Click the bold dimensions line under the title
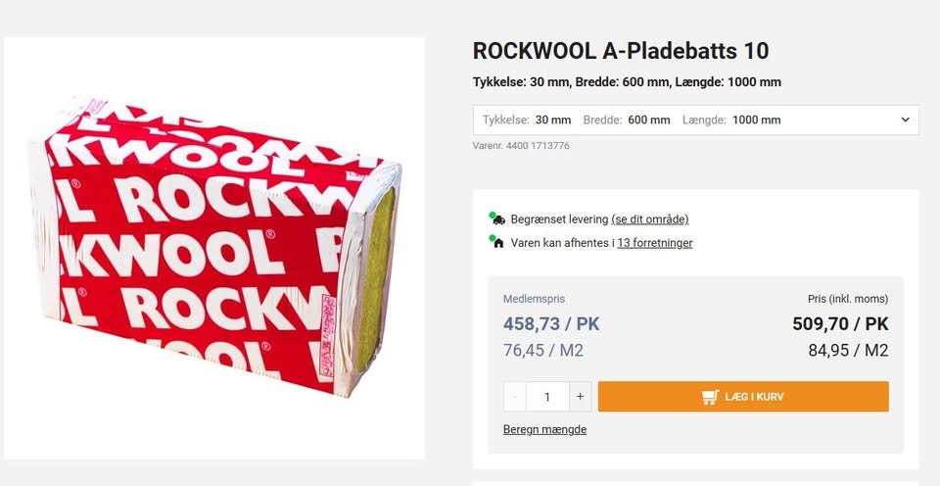 pos(627,82)
